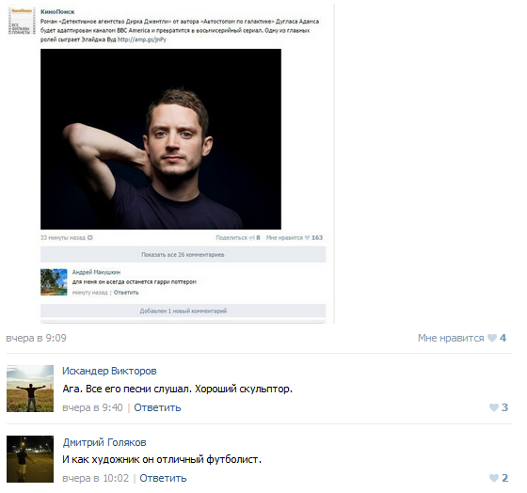Viewport: 527px width, 493px height.
Task: Show all 26 comments
Action: tap(184, 254)
